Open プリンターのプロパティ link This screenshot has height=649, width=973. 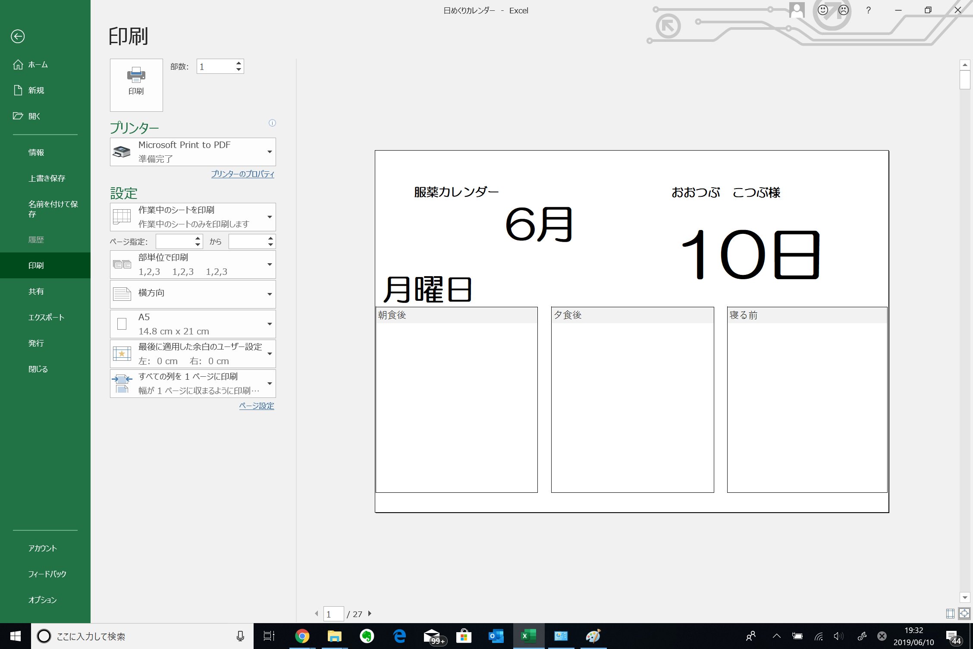click(242, 174)
